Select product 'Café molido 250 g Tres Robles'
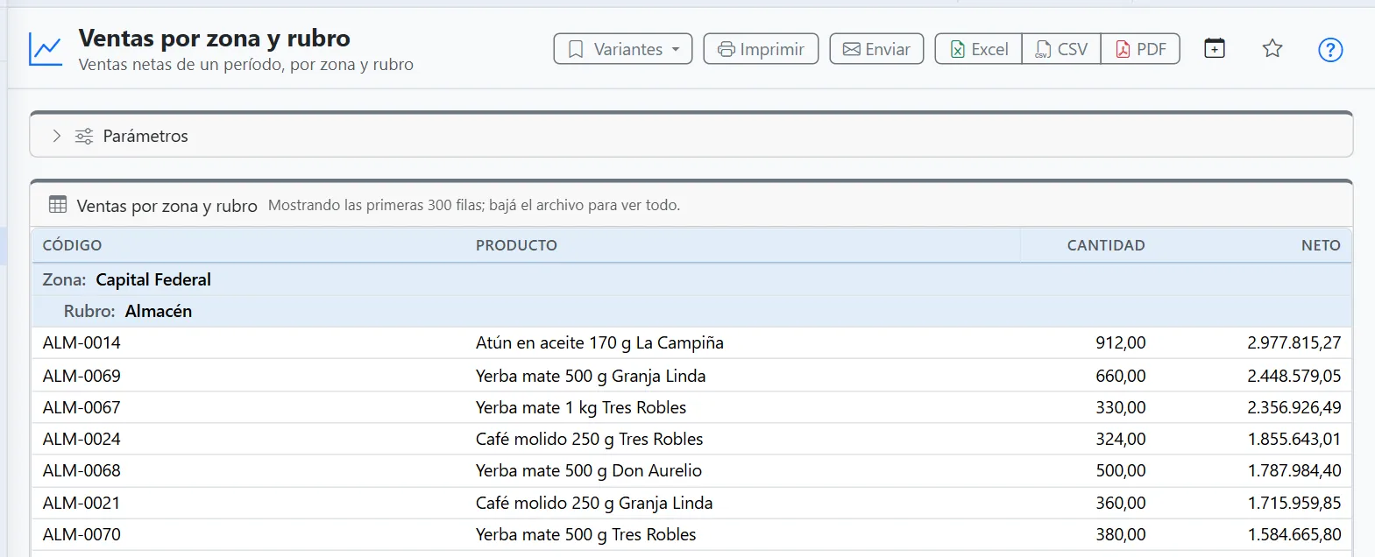The width and height of the screenshot is (1375, 557). pos(589,439)
